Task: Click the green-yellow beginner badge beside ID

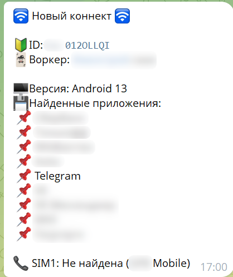Action: point(21,45)
